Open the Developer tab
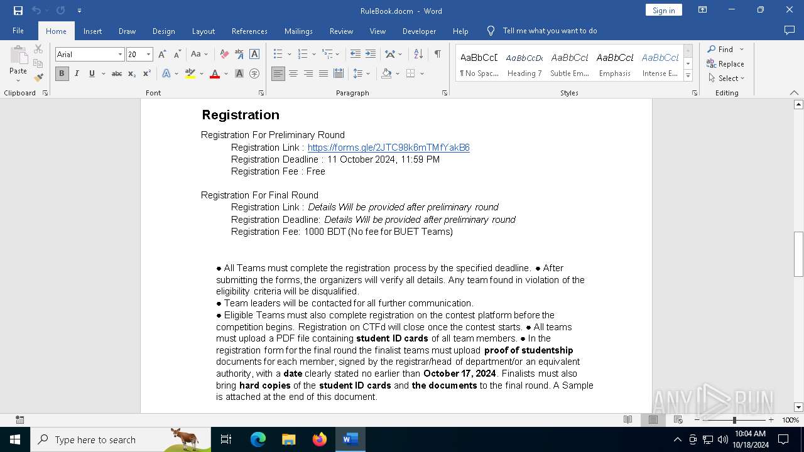 coord(419,31)
